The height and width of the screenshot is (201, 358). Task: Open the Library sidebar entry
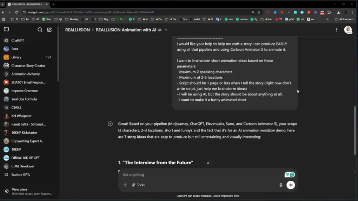pyautogui.click(x=28, y=57)
